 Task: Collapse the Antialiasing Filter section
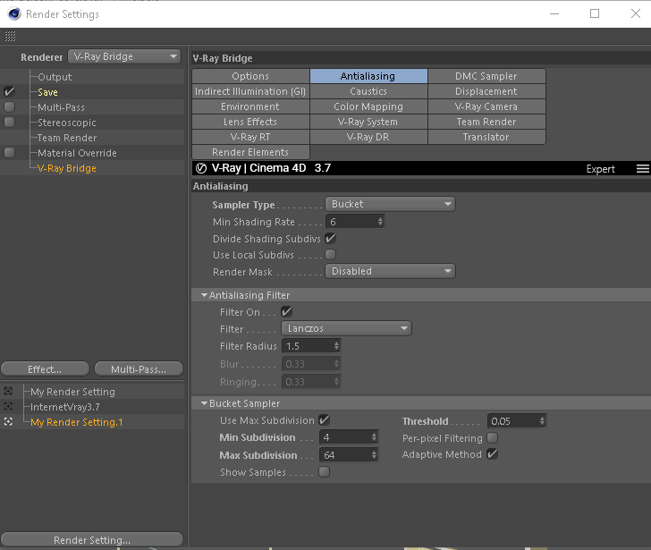[x=204, y=295]
